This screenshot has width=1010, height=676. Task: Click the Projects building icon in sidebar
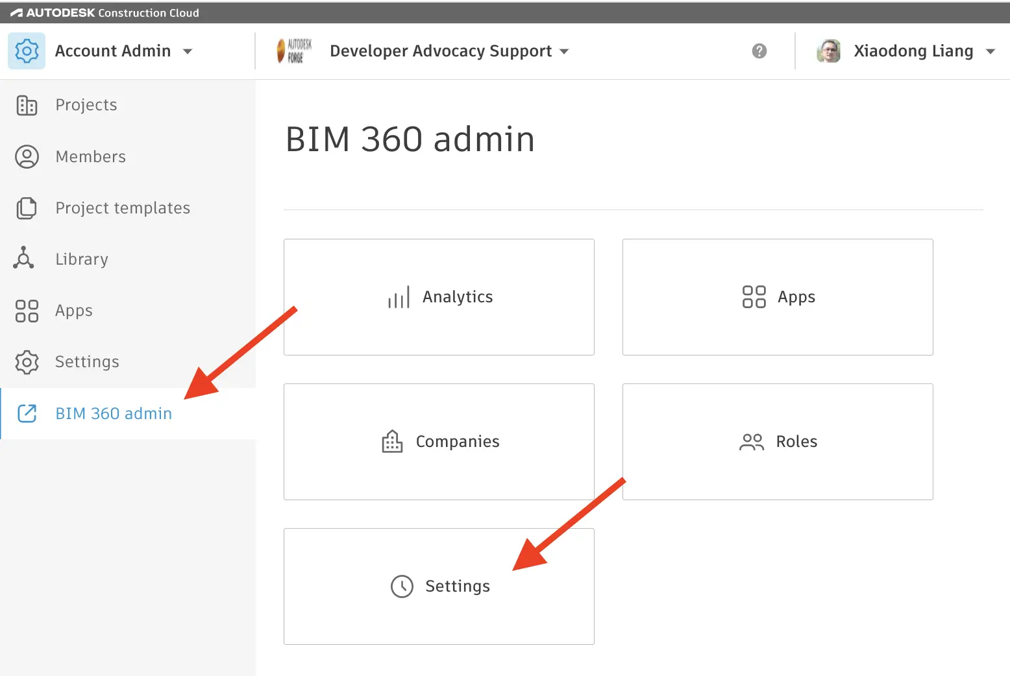click(27, 105)
